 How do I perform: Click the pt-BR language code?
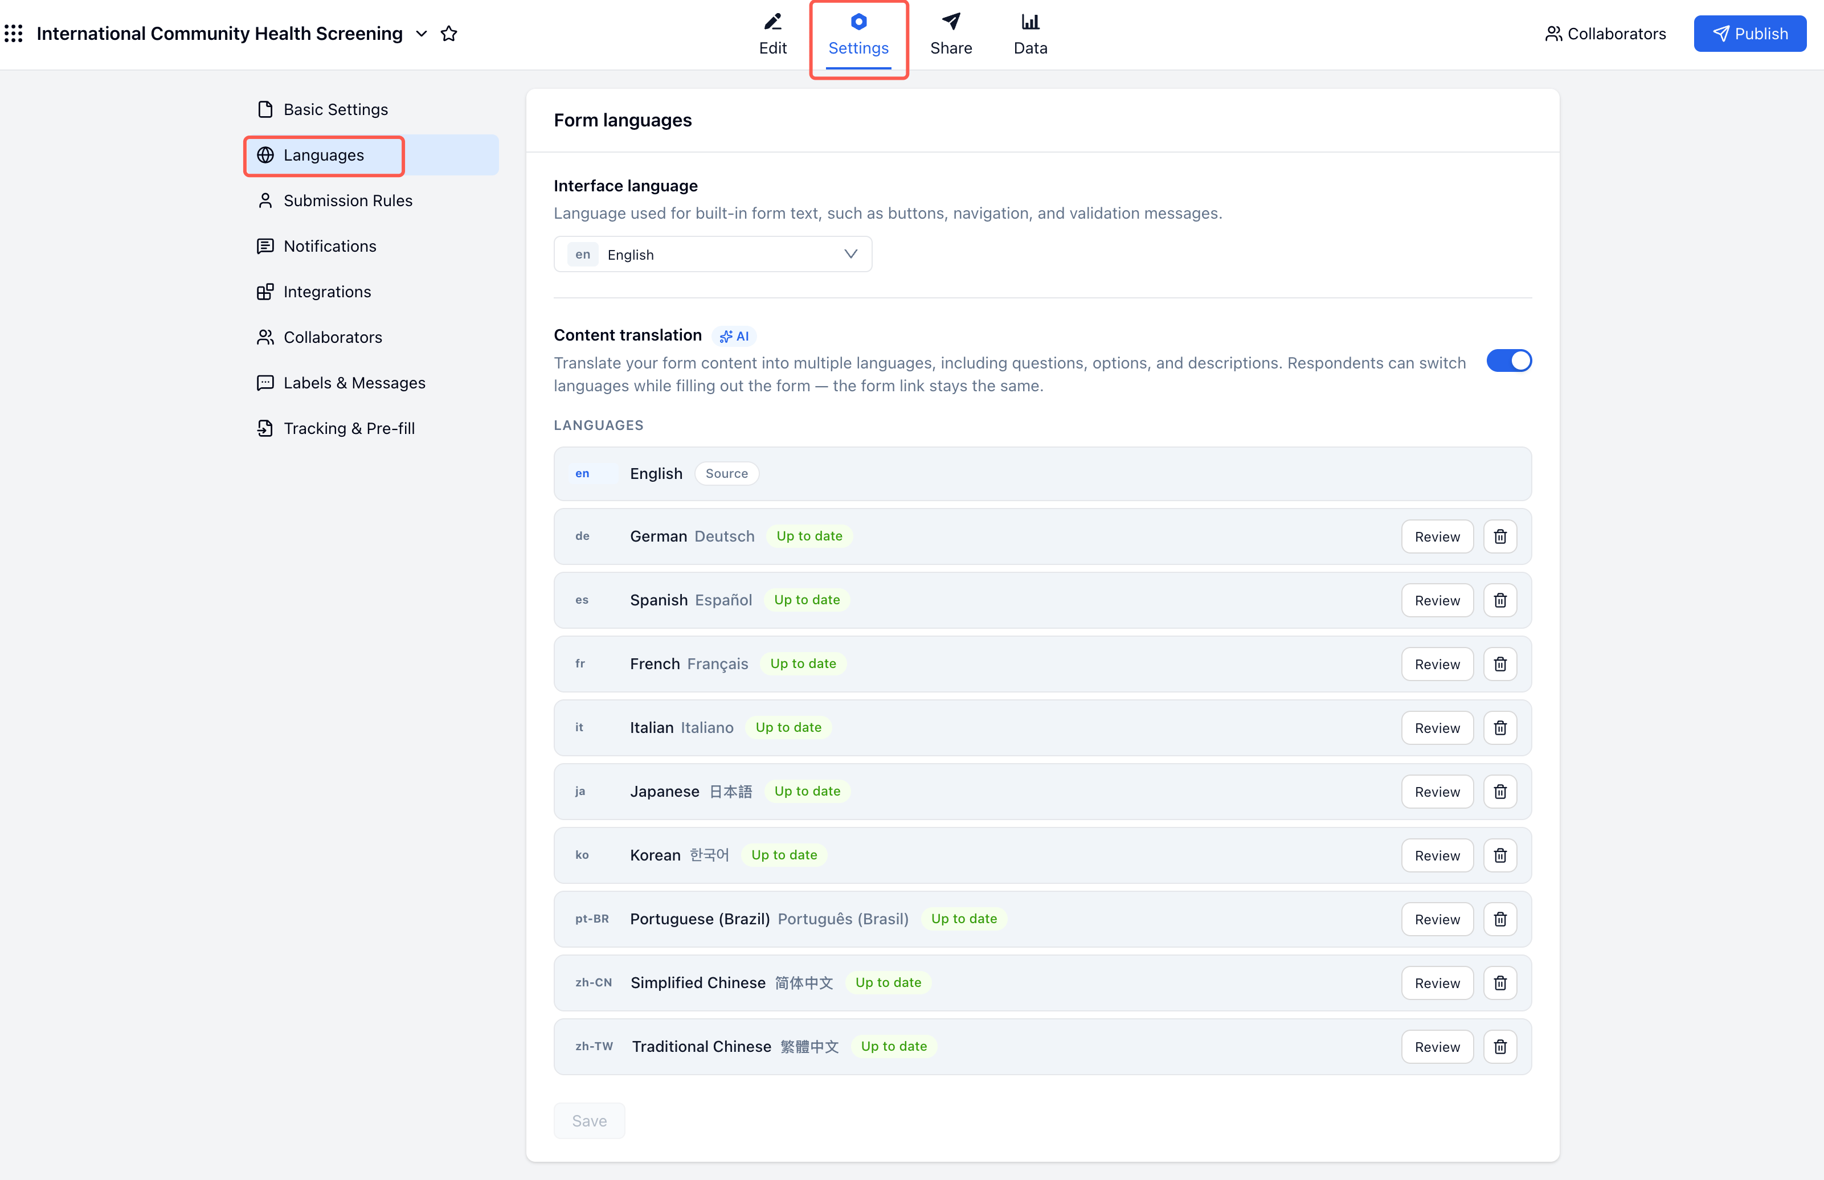point(592,919)
